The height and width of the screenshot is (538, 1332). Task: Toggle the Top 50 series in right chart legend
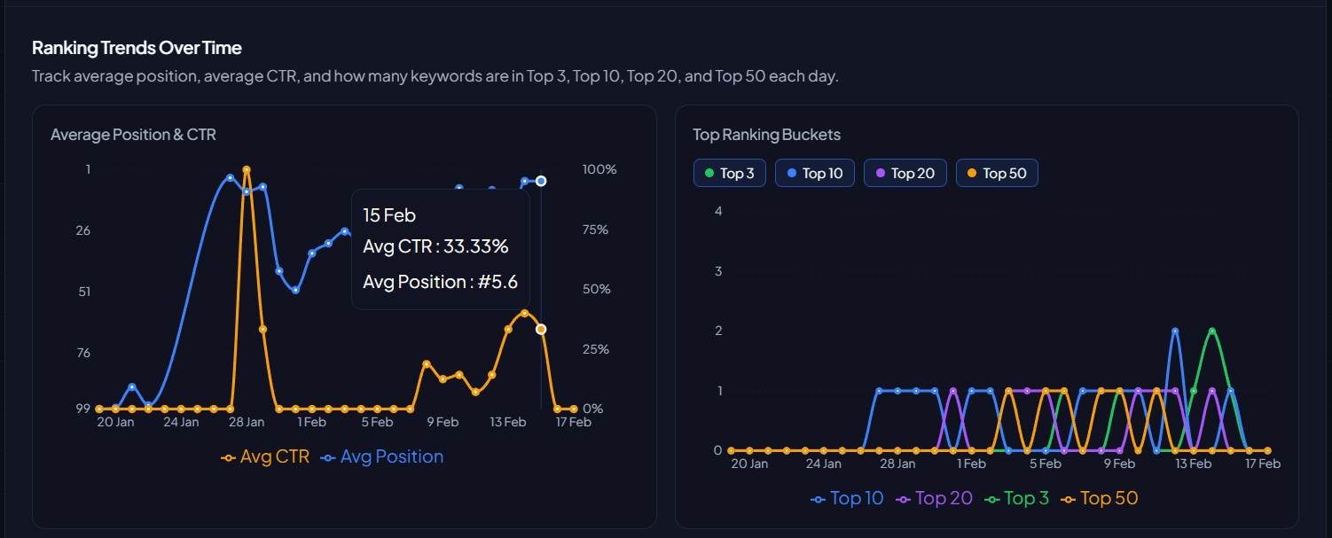coord(1109,498)
